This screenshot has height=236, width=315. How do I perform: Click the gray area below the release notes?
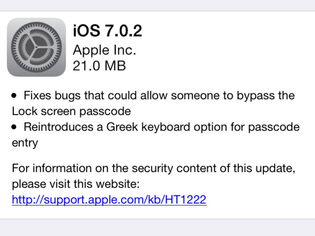(157, 227)
